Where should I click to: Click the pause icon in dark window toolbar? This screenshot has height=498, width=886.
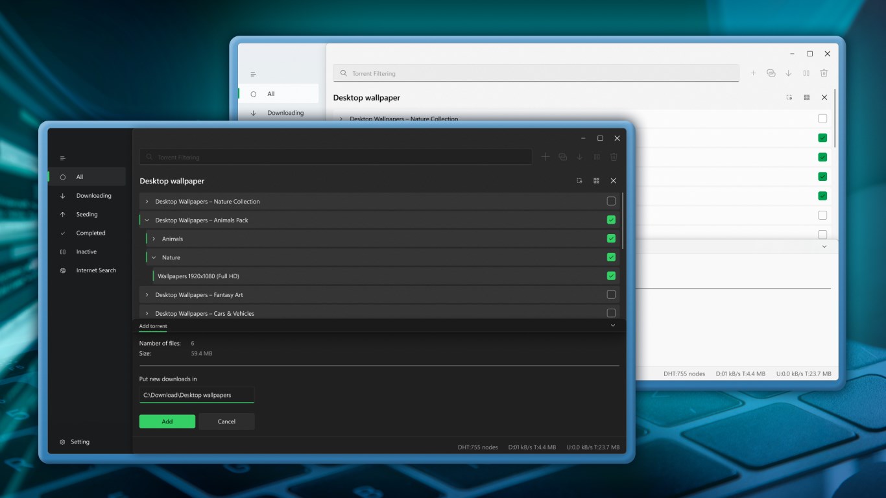[597, 157]
